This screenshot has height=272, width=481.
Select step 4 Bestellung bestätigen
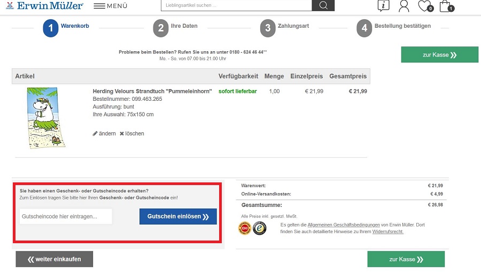394,28
